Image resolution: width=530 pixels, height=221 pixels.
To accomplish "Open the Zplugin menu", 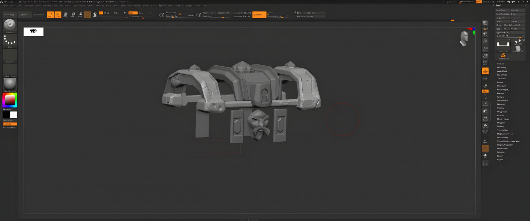I will [189, 5].
